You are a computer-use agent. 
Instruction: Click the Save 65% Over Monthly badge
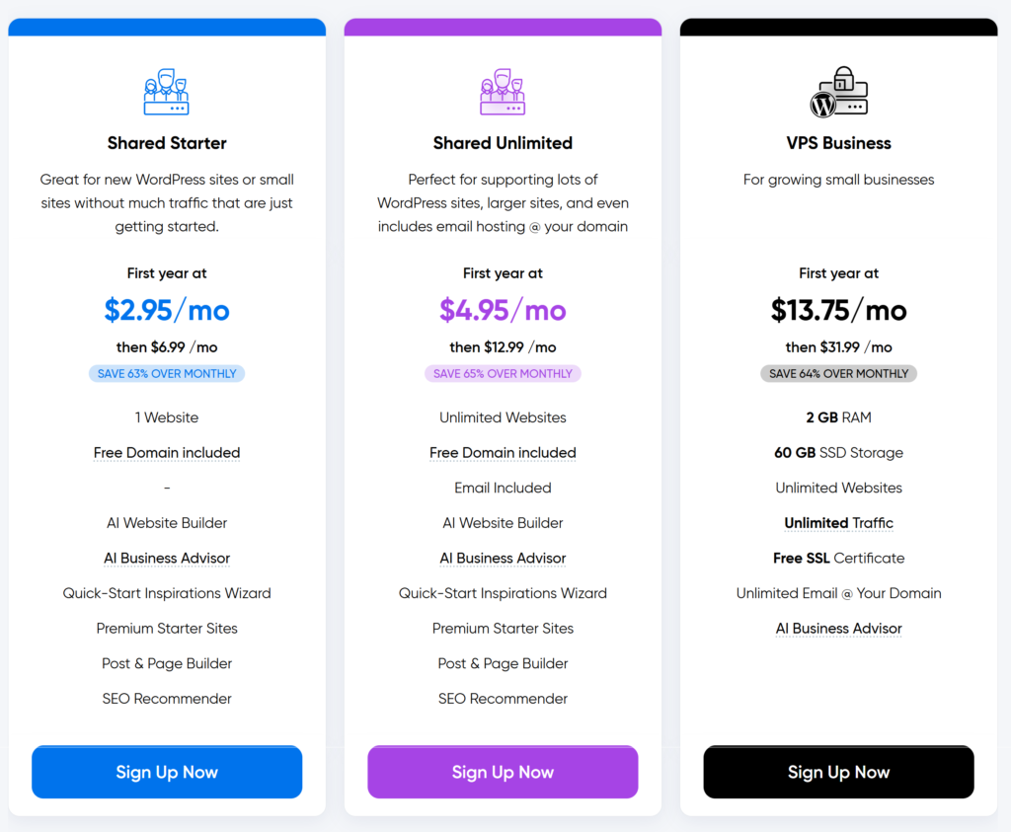(x=503, y=374)
